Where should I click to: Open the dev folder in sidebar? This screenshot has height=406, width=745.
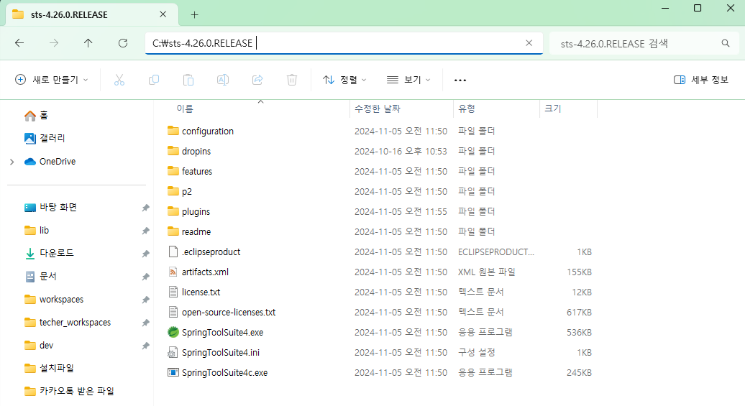coord(39,345)
